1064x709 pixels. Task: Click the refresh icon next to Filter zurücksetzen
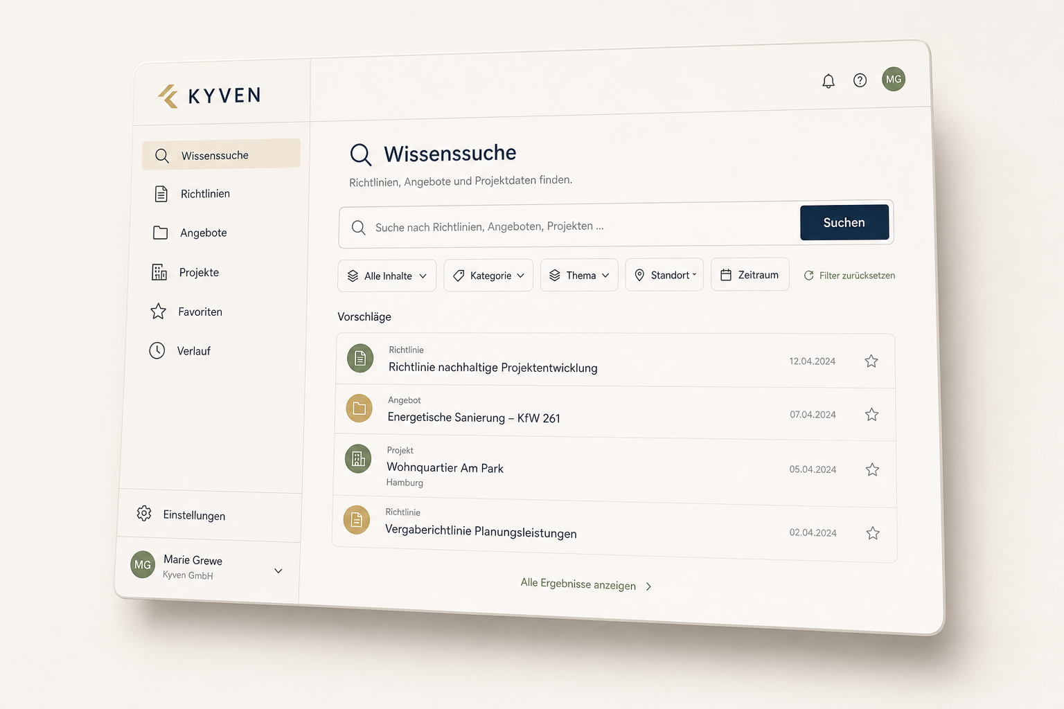tap(808, 276)
